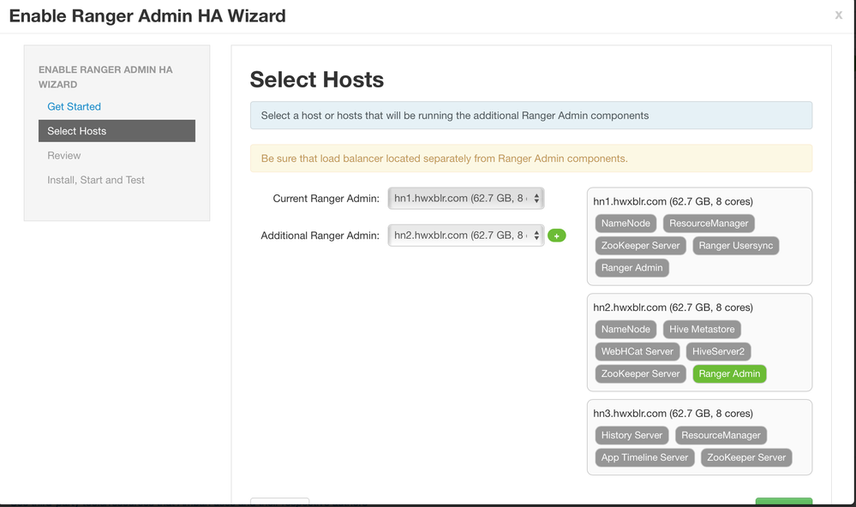
Task: Open the Review wizard step
Action: click(64, 156)
